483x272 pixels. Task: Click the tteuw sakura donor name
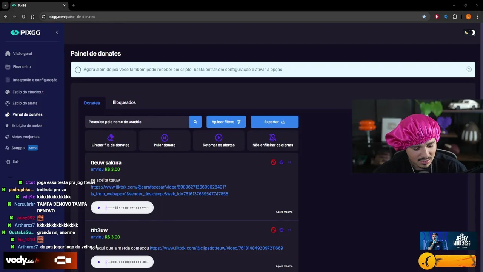106,162
